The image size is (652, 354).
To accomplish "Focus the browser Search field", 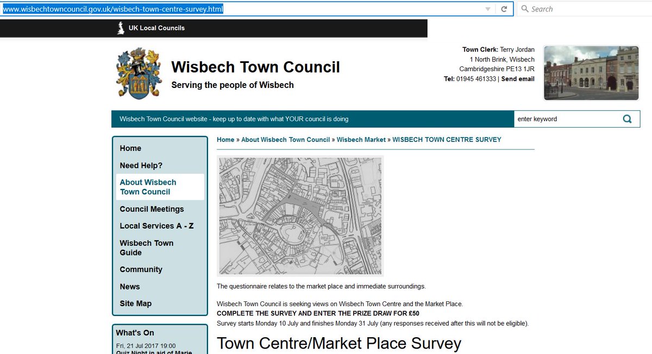I will click(x=584, y=9).
